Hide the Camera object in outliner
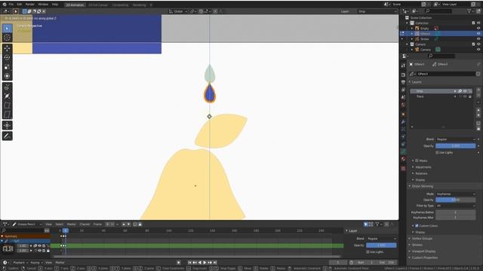This screenshot has height=271, width=483. click(478, 50)
